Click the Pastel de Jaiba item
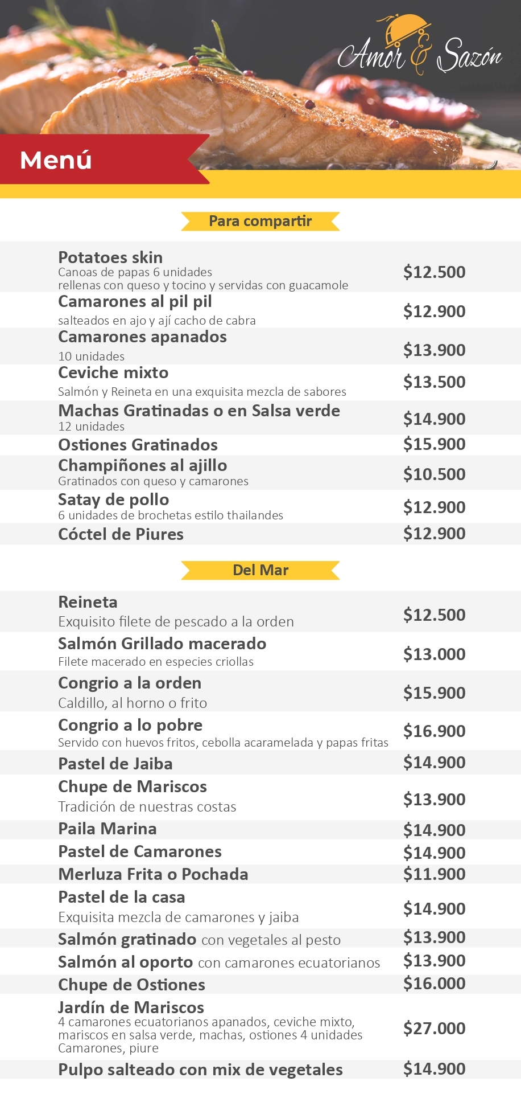521x1110 pixels. 115,764
